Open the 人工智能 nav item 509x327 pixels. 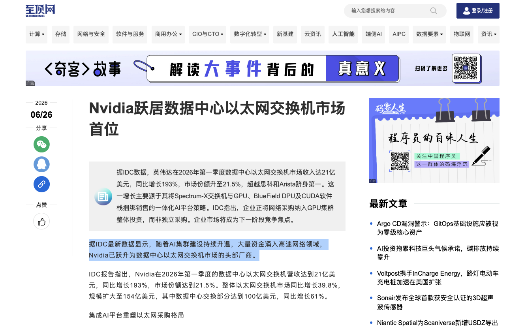pyautogui.click(x=343, y=34)
